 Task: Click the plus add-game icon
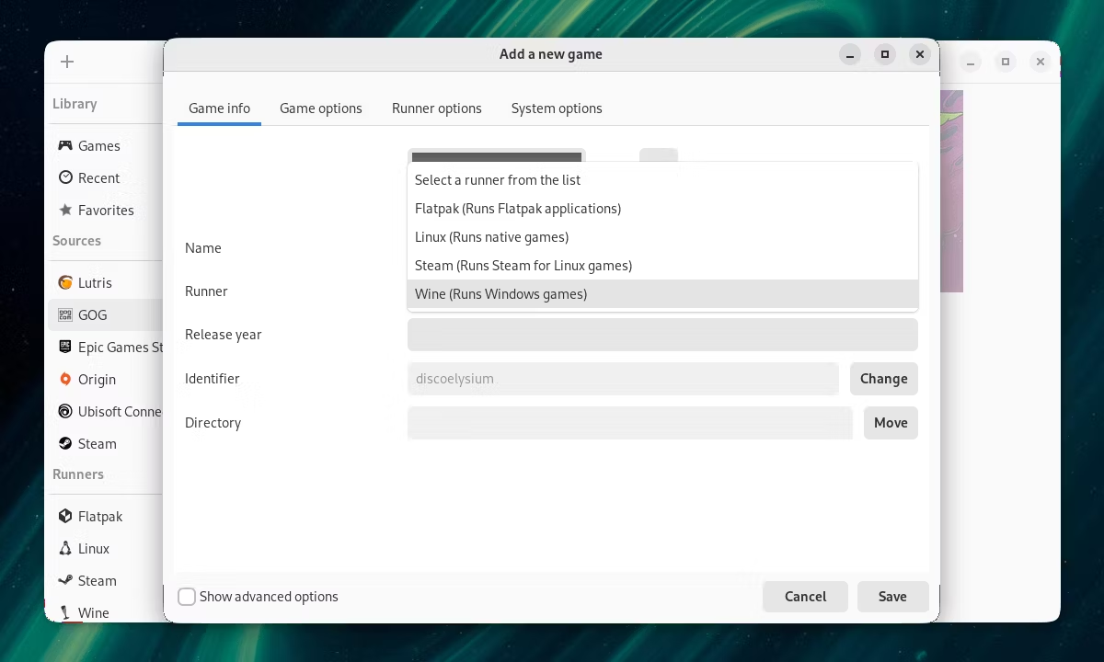click(x=66, y=62)
